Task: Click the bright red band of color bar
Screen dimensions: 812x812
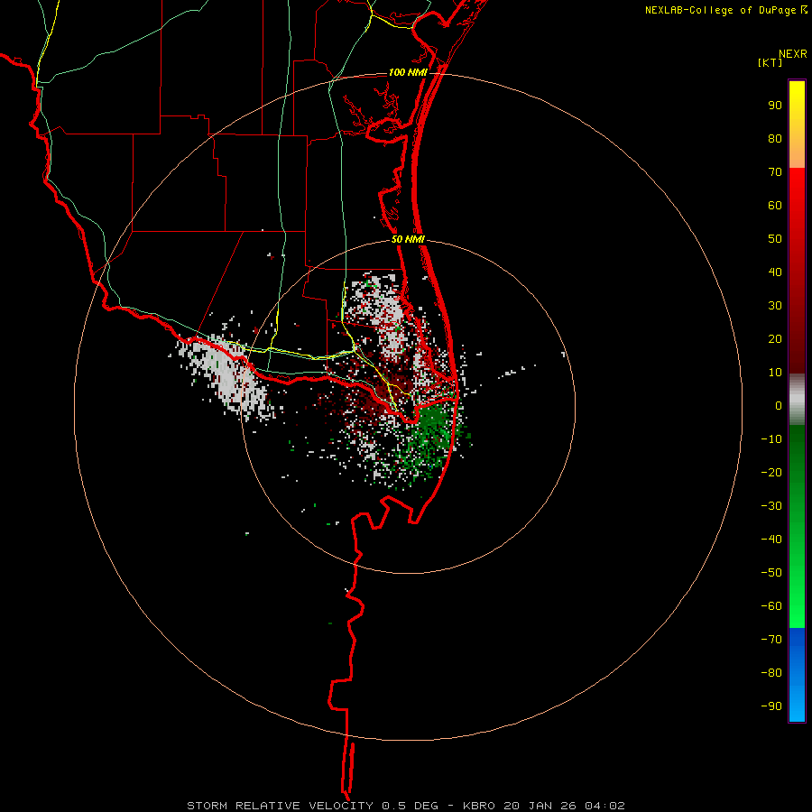Action: click(797, 208)
